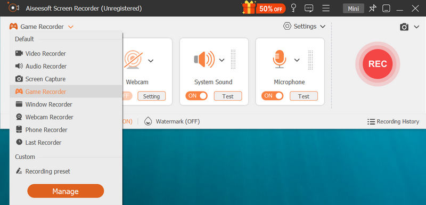Image resolution: width=426 pixels, height=205 pixels.
Task: Click the 'Webcam' card label
Action: (137, 82)
